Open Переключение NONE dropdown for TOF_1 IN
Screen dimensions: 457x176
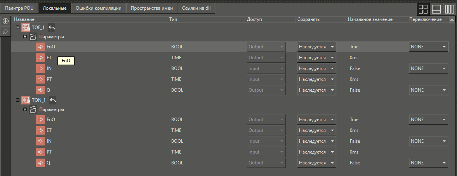(x=428, y=68)
